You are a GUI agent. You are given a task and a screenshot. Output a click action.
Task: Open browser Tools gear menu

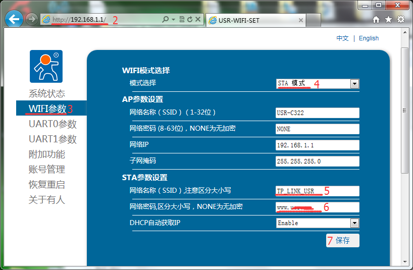click(x=401, y=20)
